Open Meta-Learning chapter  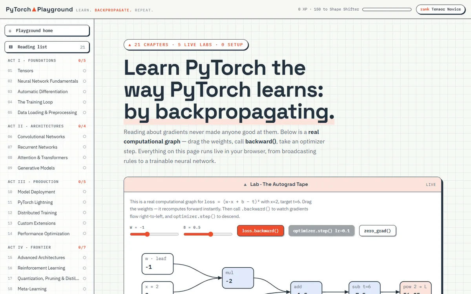click(x=47, y=289)
